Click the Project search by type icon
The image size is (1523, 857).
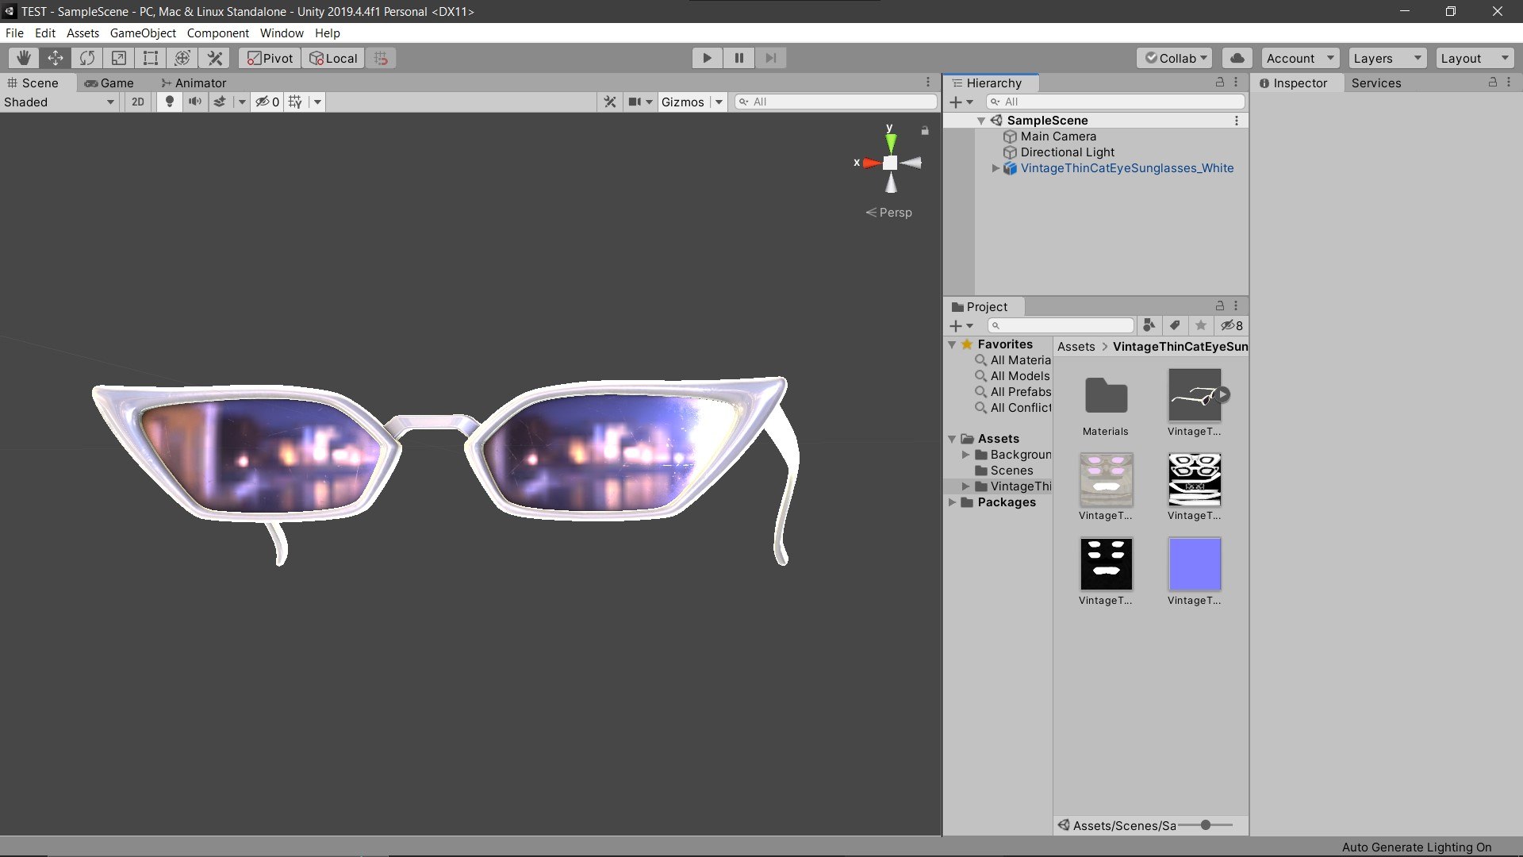click(x=1149, y=325)
